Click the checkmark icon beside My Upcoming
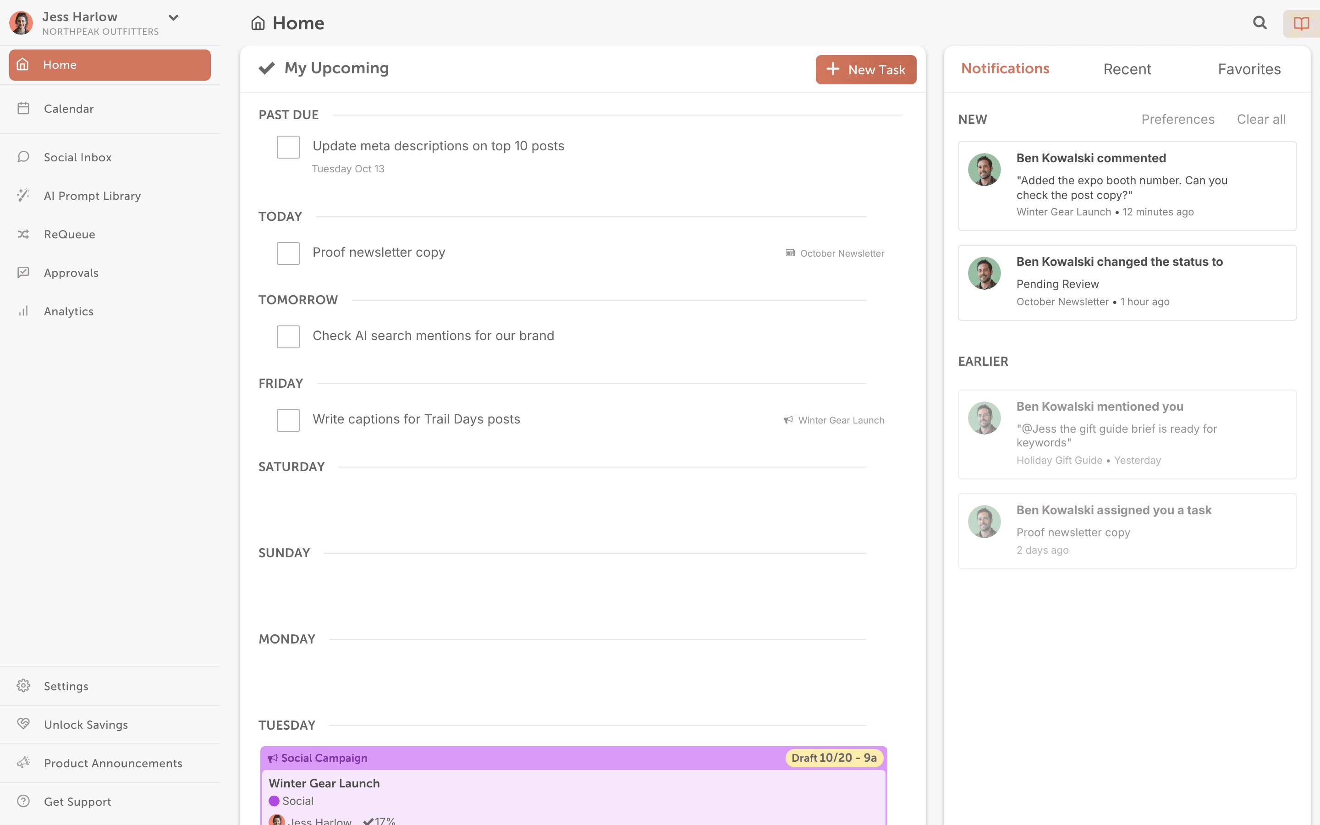 [267, 68]
